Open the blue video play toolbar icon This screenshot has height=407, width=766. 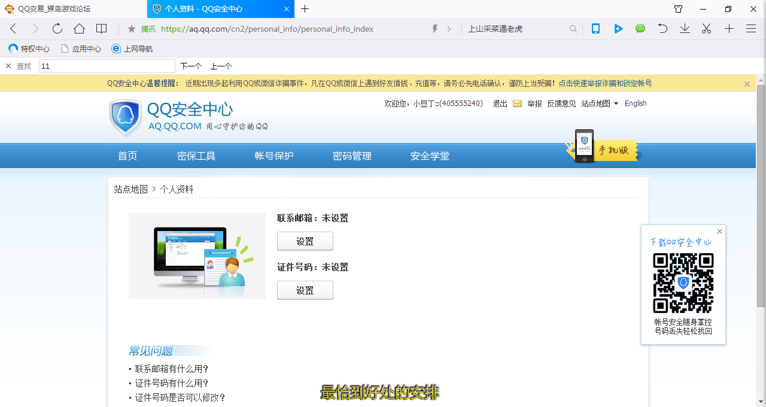tap(618, 29)
